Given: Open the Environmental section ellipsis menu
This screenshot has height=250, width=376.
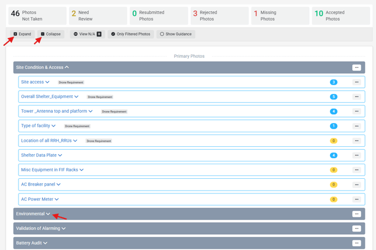Looking at the screenshot, I should pyautogui.click(x=356, y=214).
